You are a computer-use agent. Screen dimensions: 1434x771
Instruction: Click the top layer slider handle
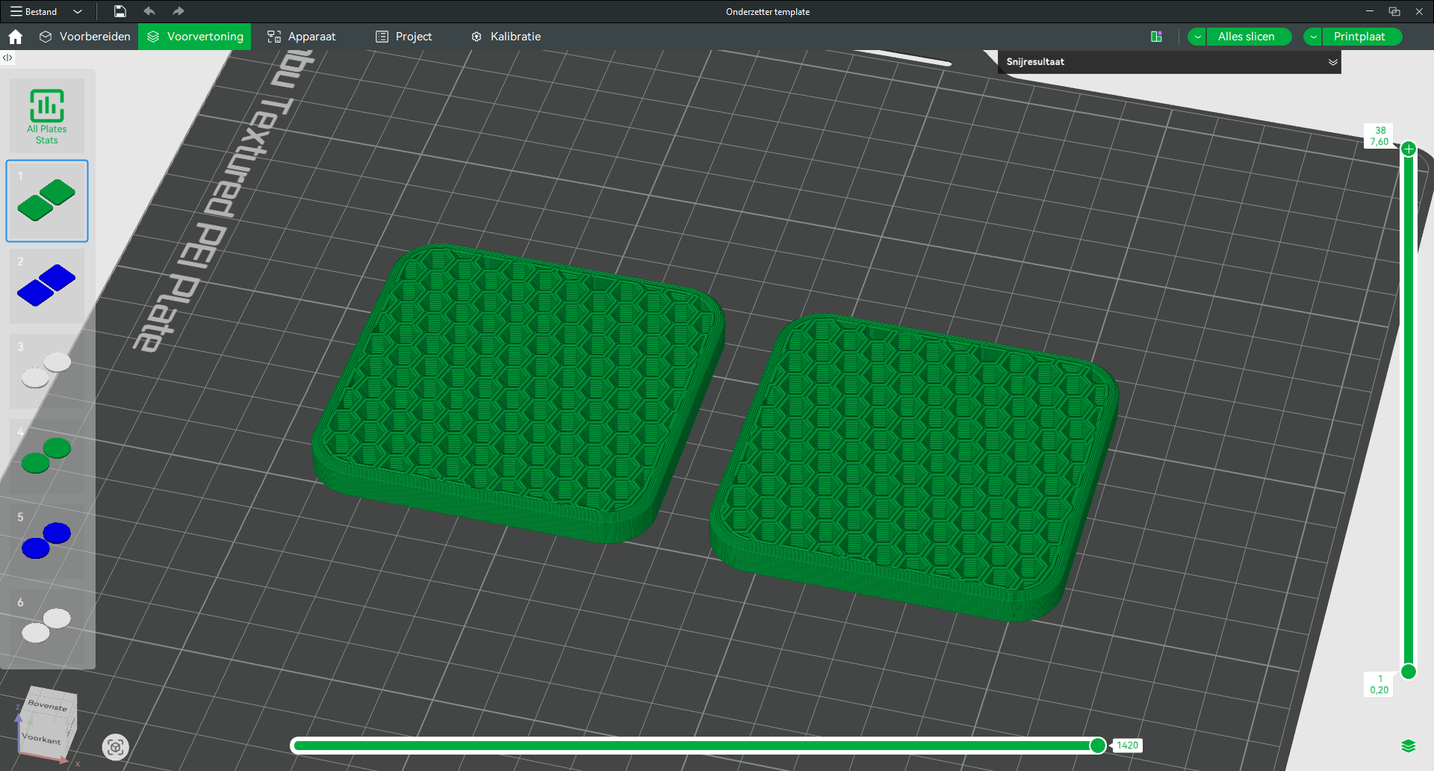[1409, 149]
